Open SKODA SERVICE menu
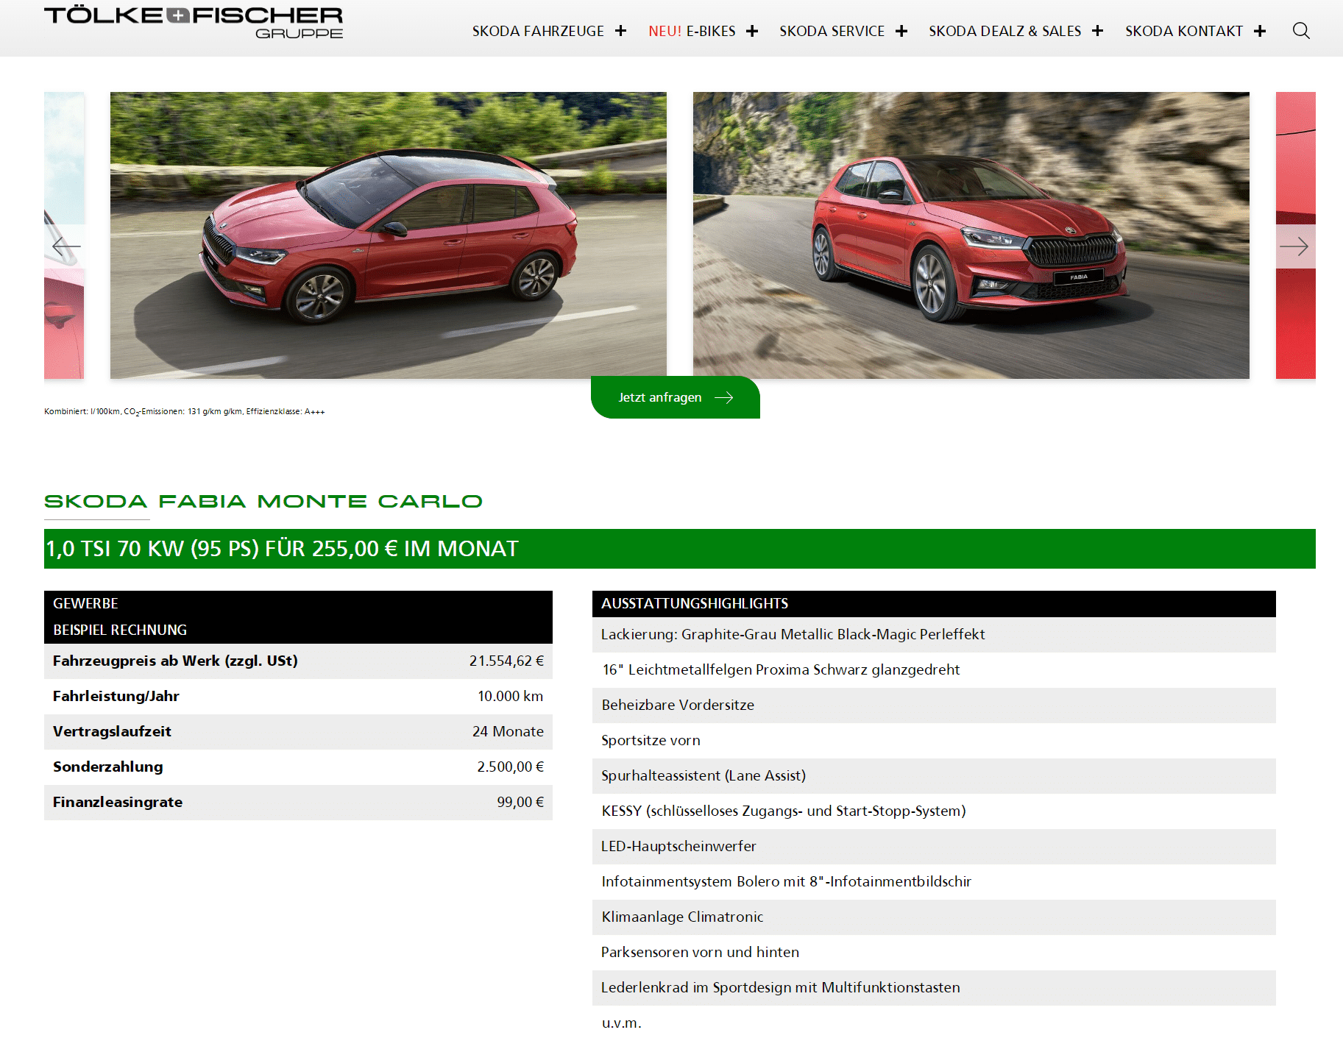Viewport: 1343px width, 1038px height. point(832,31)
